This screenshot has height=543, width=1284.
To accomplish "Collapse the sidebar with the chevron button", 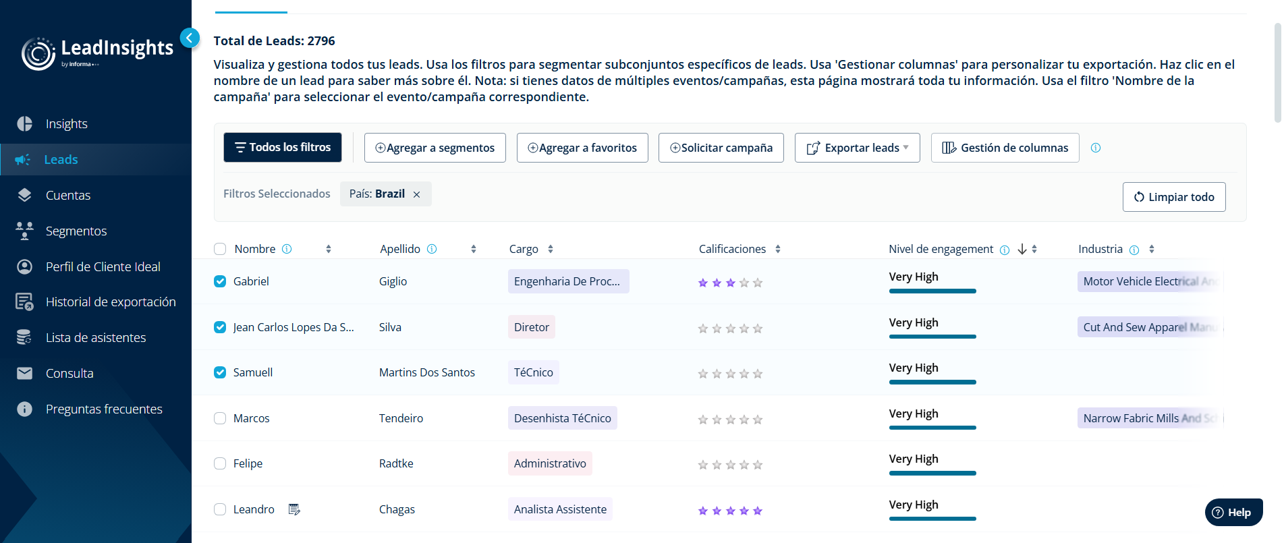I will (190, 38).
